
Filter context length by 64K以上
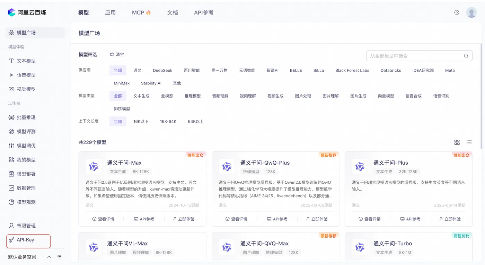(196, 121)
